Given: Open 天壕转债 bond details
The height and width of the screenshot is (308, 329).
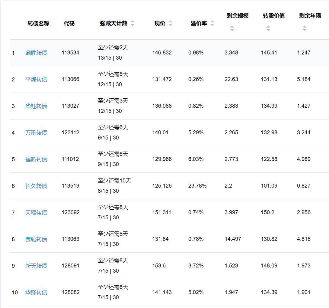Looking at the screenshot, I should (x=36, y=213).
